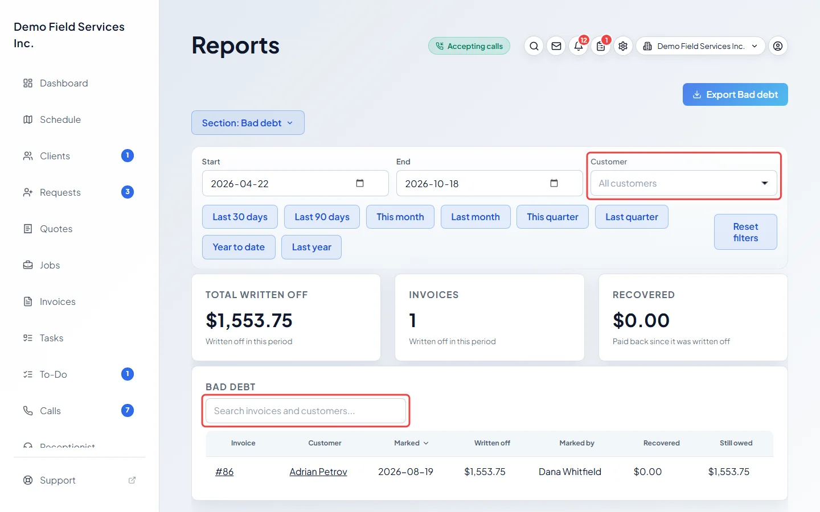Open invoice #86 link
The width and height of the screenshot is (820, 512).
click(x=224, y=472)
